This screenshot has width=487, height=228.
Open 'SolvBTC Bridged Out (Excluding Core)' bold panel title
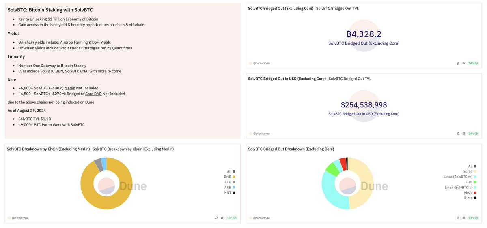tap(280, 8)
